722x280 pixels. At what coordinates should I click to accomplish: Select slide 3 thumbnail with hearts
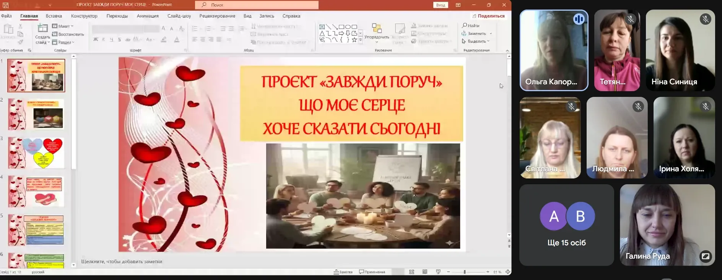[x=36, y=153]
